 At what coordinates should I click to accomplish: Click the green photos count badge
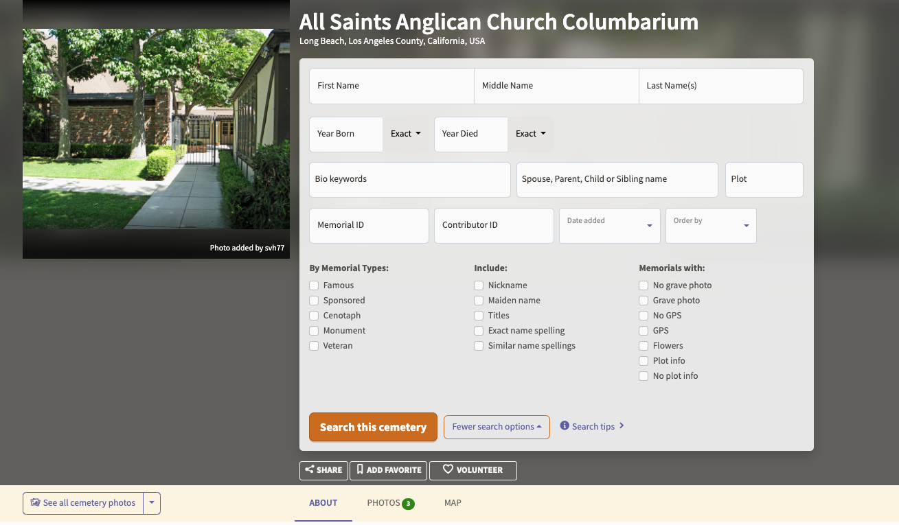pos(408,504)
